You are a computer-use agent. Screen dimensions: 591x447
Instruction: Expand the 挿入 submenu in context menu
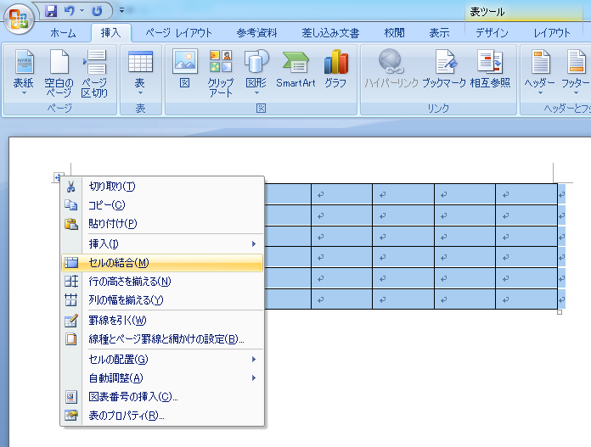coord(161,243)
